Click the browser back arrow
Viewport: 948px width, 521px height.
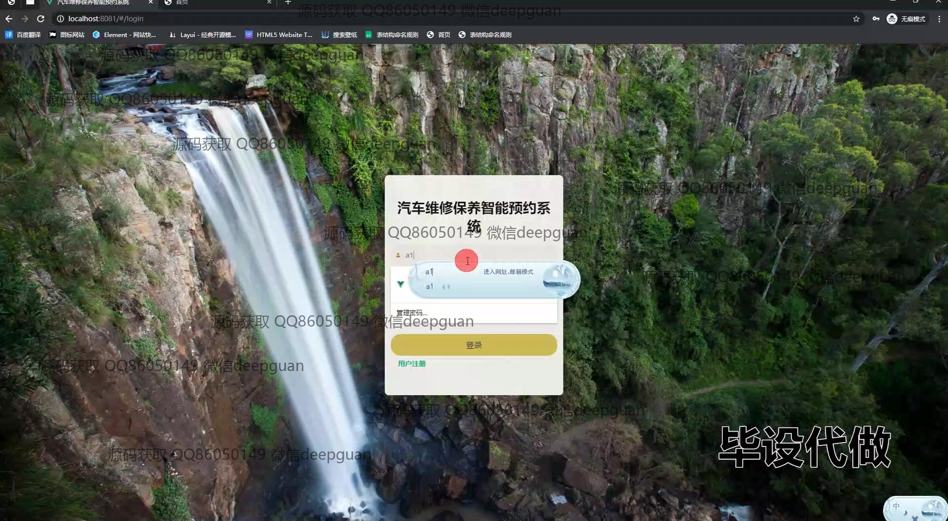pyautogui.click(x=9, y=19)
